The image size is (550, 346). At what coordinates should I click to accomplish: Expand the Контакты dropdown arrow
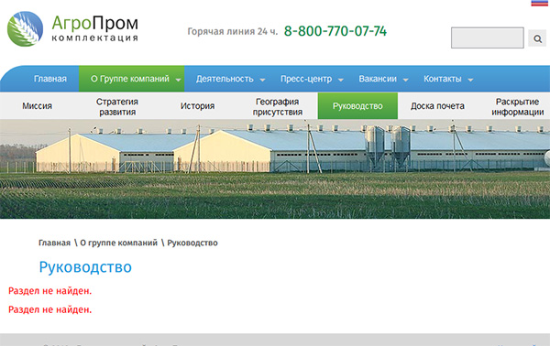point(471,80)
